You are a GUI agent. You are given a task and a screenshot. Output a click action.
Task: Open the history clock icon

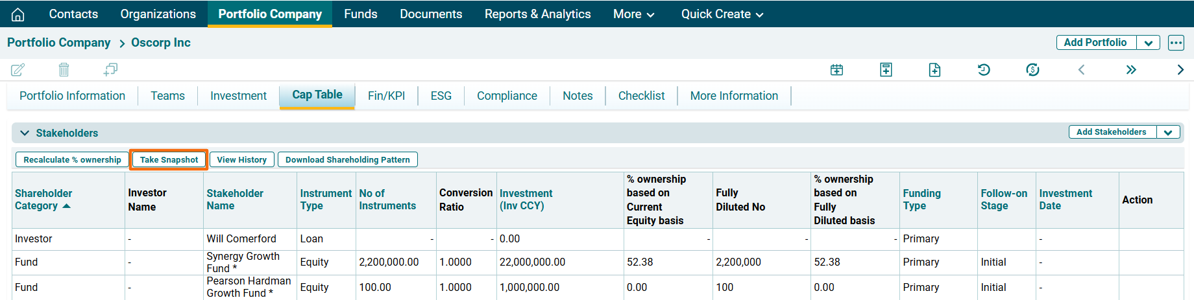pos(984,70)
